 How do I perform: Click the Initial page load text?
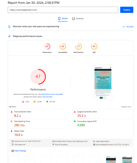pyautogui.click(x=20, y=144)
